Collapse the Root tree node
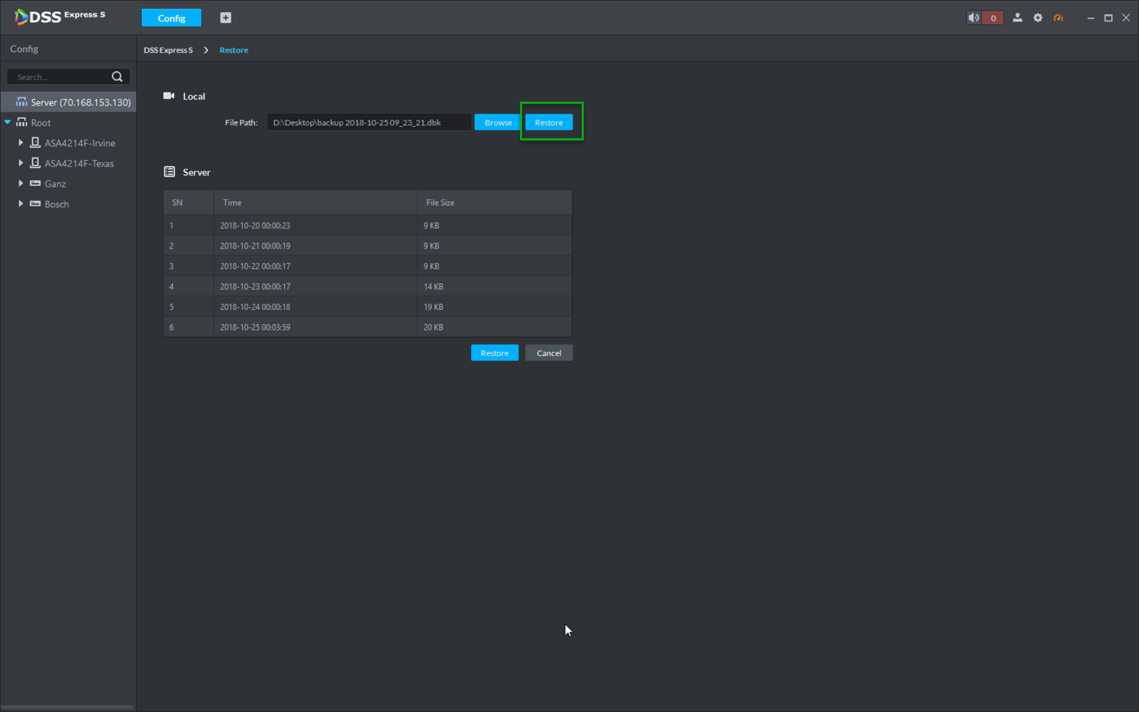1139x712 pixels. 8,122
